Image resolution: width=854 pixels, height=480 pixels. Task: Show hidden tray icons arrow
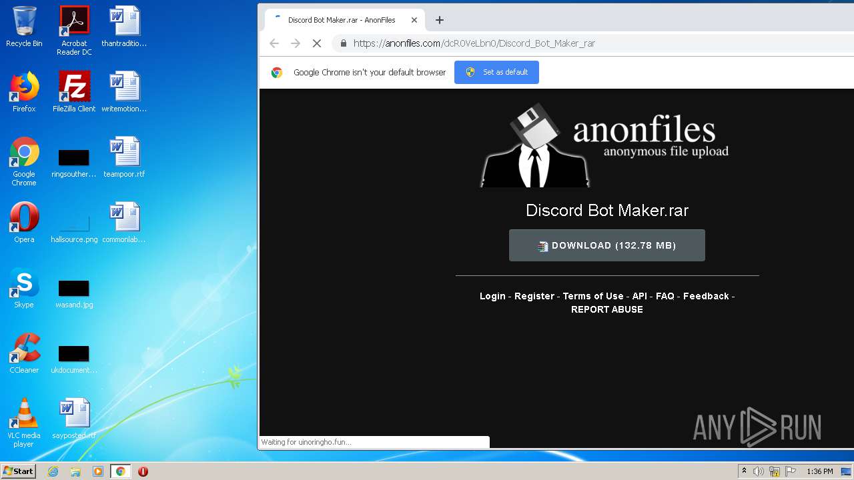744,471
